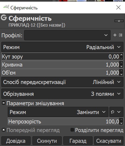The width and height of the screenshot is (125, 146).
Task: Increase Кут зору value with up arrow
Action: [121, 55]
